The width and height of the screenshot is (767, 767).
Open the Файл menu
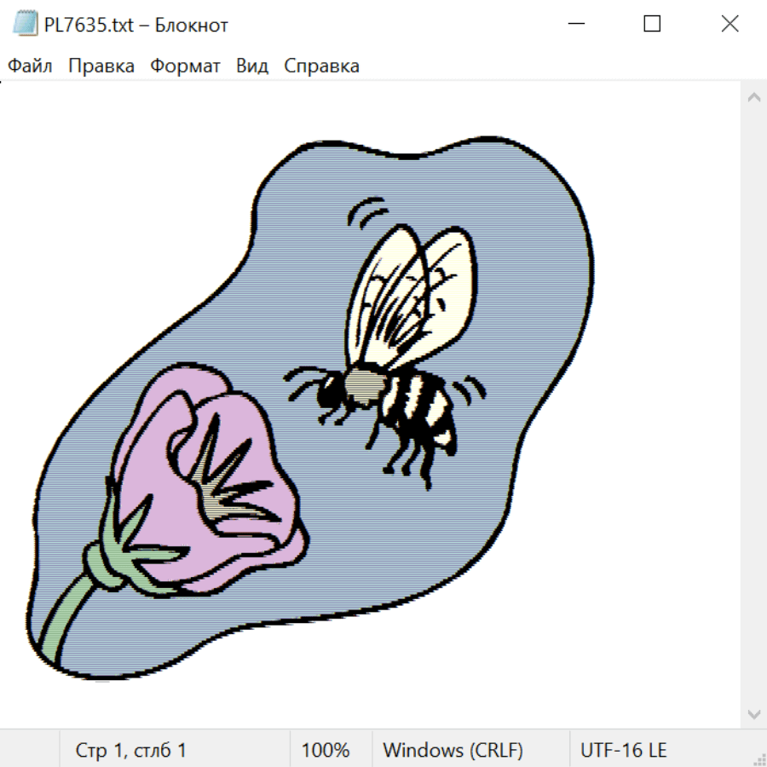30,66
